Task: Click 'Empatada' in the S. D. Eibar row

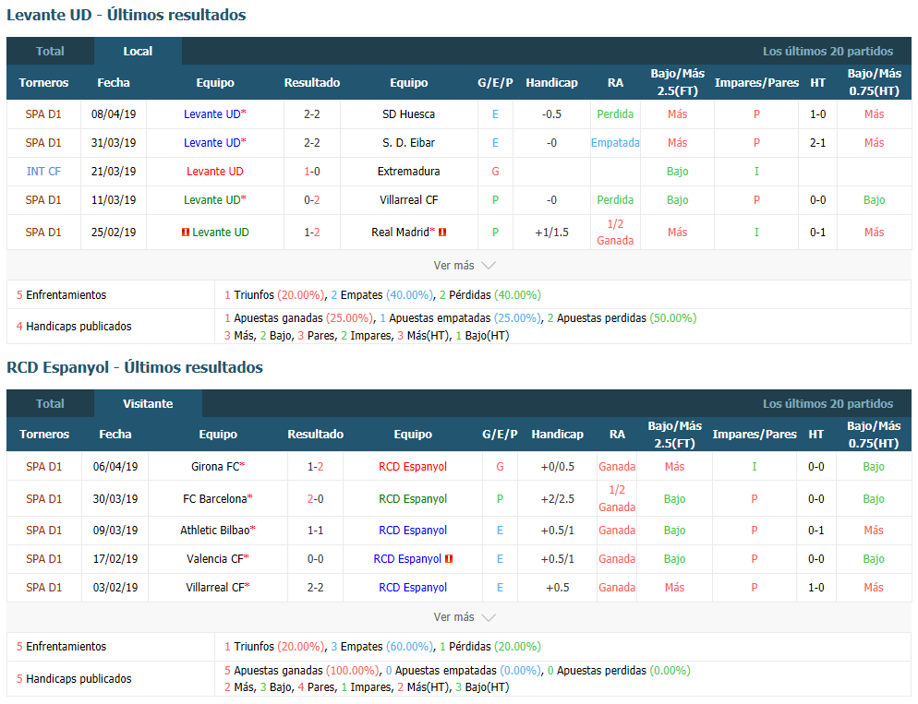Action: pyautogui.click(x=615, y=143)
